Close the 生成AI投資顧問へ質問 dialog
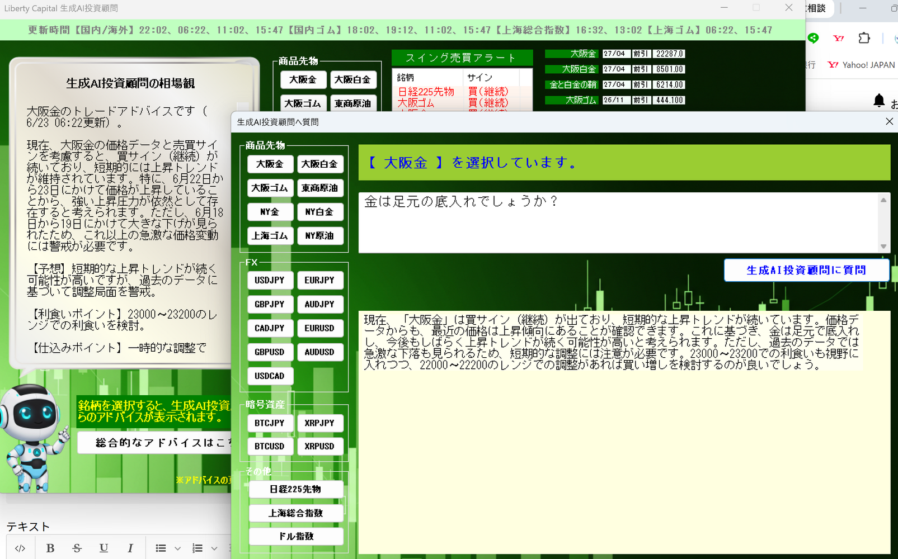 tap(889, 121)
